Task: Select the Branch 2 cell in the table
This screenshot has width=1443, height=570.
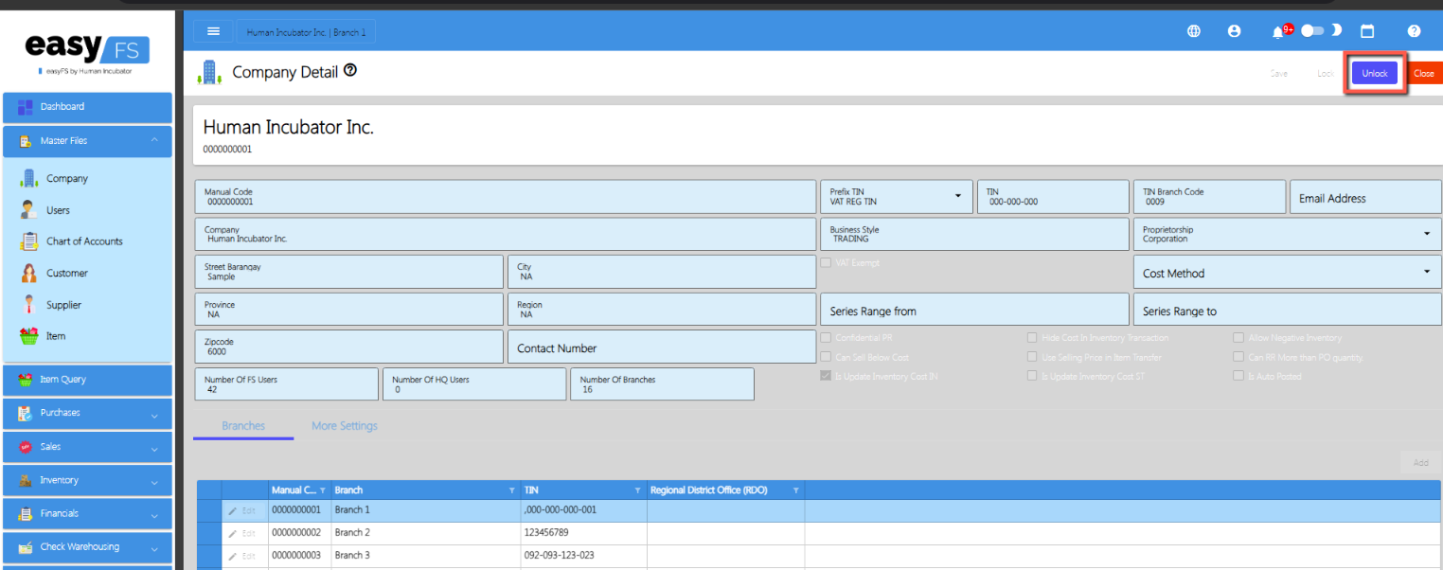Action: pyautogui.click(x=426, y=533)
